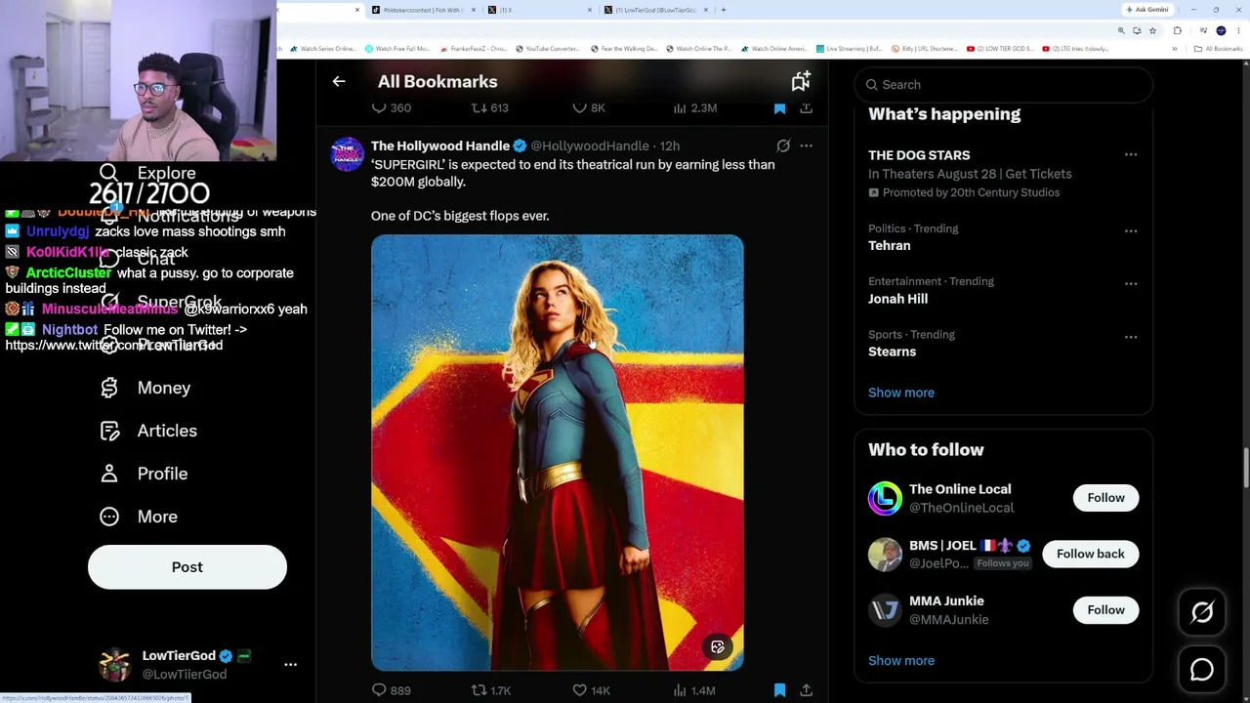
Task: Open the browser extensions puzzle icon
Action: [1177, 30]
